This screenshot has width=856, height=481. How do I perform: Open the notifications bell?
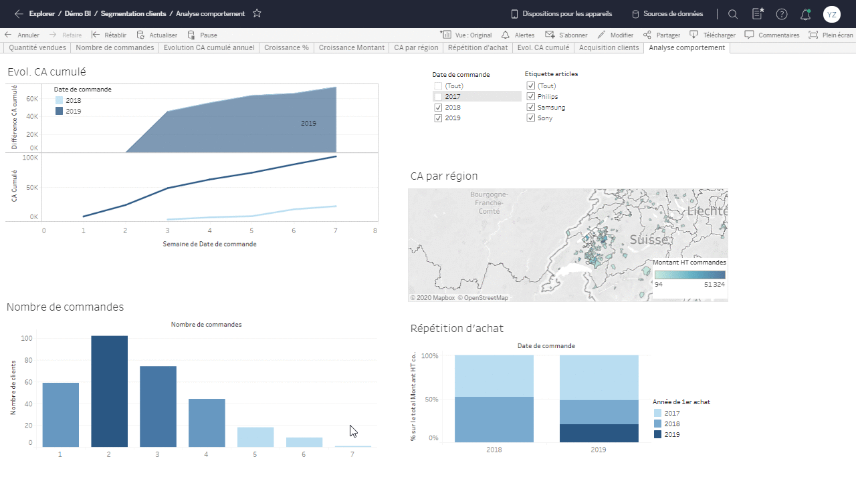[x=806, y=14]
